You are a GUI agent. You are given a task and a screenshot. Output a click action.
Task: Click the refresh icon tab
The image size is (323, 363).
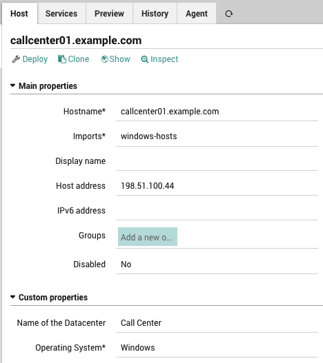click(229, 14)
